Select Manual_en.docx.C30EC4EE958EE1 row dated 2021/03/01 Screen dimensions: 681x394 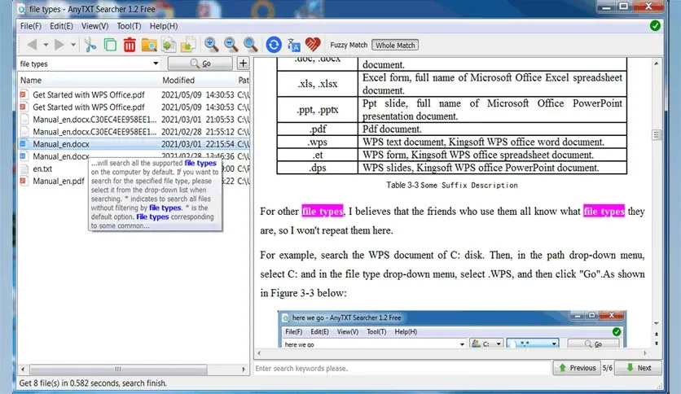(x=134, y=120)
